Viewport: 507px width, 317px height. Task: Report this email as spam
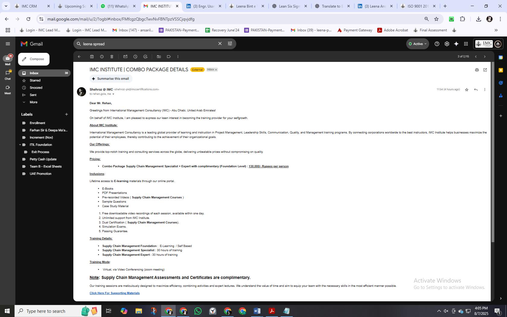102,56
